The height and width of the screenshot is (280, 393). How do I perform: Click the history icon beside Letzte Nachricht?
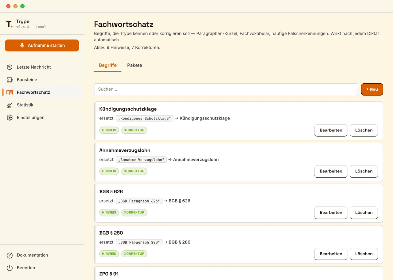tap(10, 67)
